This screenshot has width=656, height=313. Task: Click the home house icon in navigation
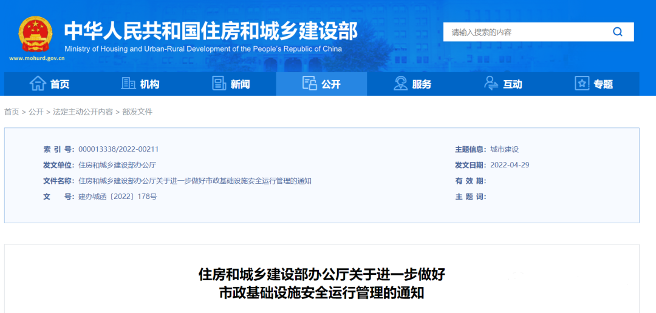click(x=38, y=84)
